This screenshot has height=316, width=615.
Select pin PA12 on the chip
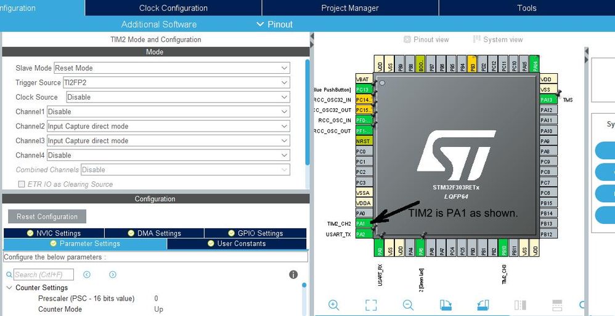point(548,110)
